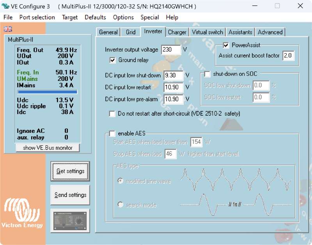Image resolution: width=312 pixels, height=245 pixels.
Task: Click show VE.Bus monitor button
Action: pos(48,148)
